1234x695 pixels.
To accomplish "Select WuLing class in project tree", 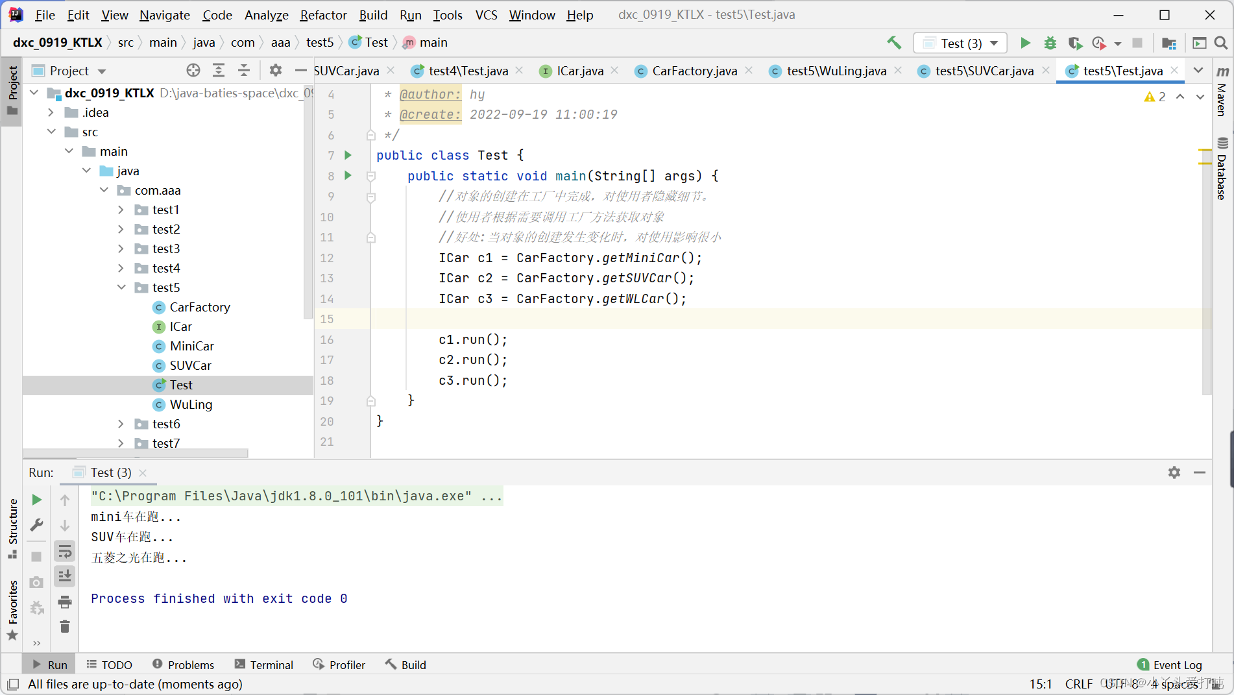I will click(191, 404).
